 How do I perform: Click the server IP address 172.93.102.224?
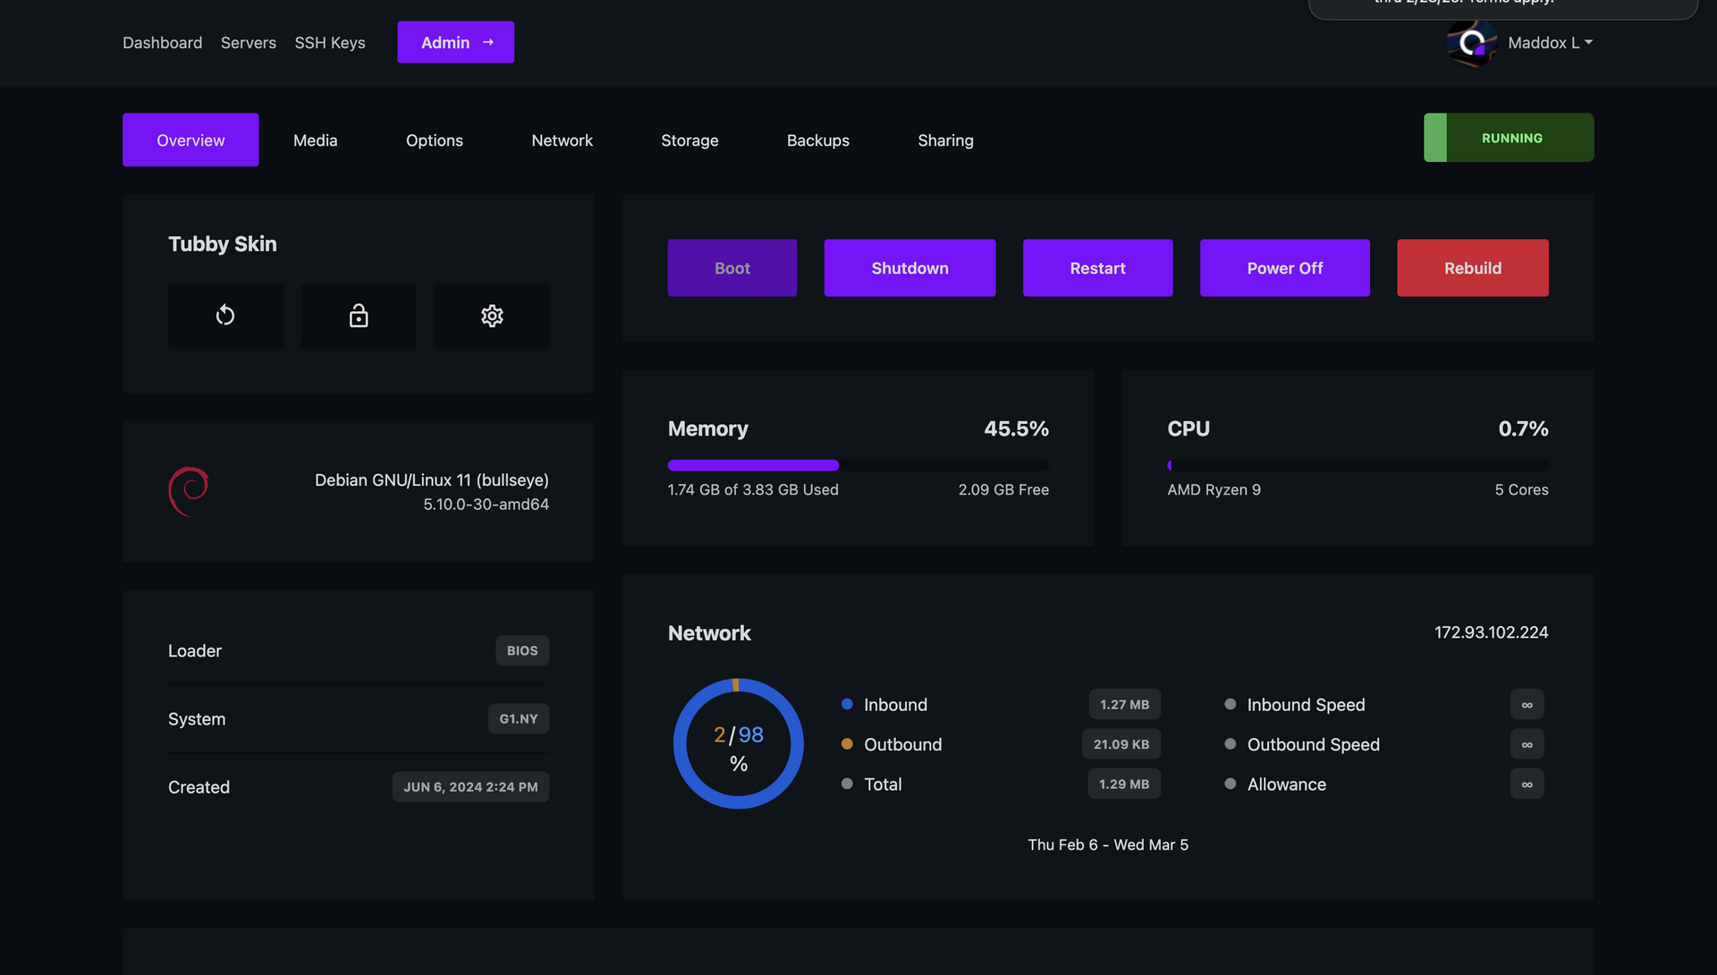[1491, 632]
